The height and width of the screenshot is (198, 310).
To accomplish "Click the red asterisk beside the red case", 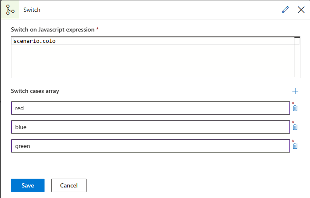I will (293, 103).
